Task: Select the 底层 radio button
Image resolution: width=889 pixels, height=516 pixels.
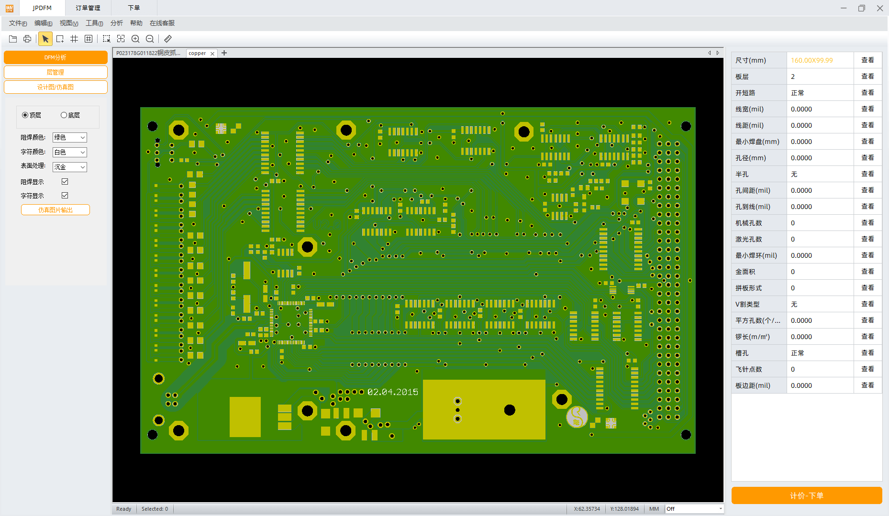Action: (x=64, y=115)
